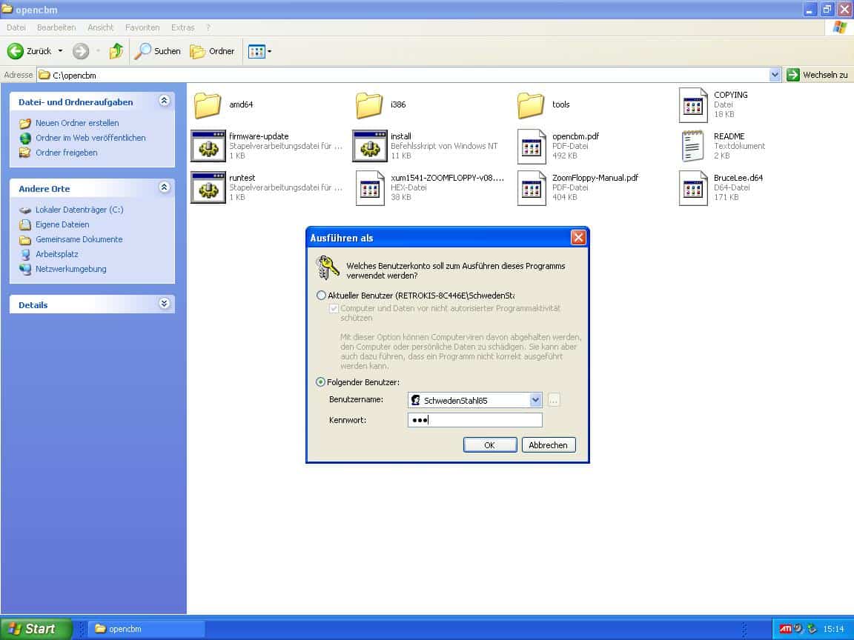Viewport: 854px width, 640px height.
Task: Open the Datei menu
Action: (16, 27)
